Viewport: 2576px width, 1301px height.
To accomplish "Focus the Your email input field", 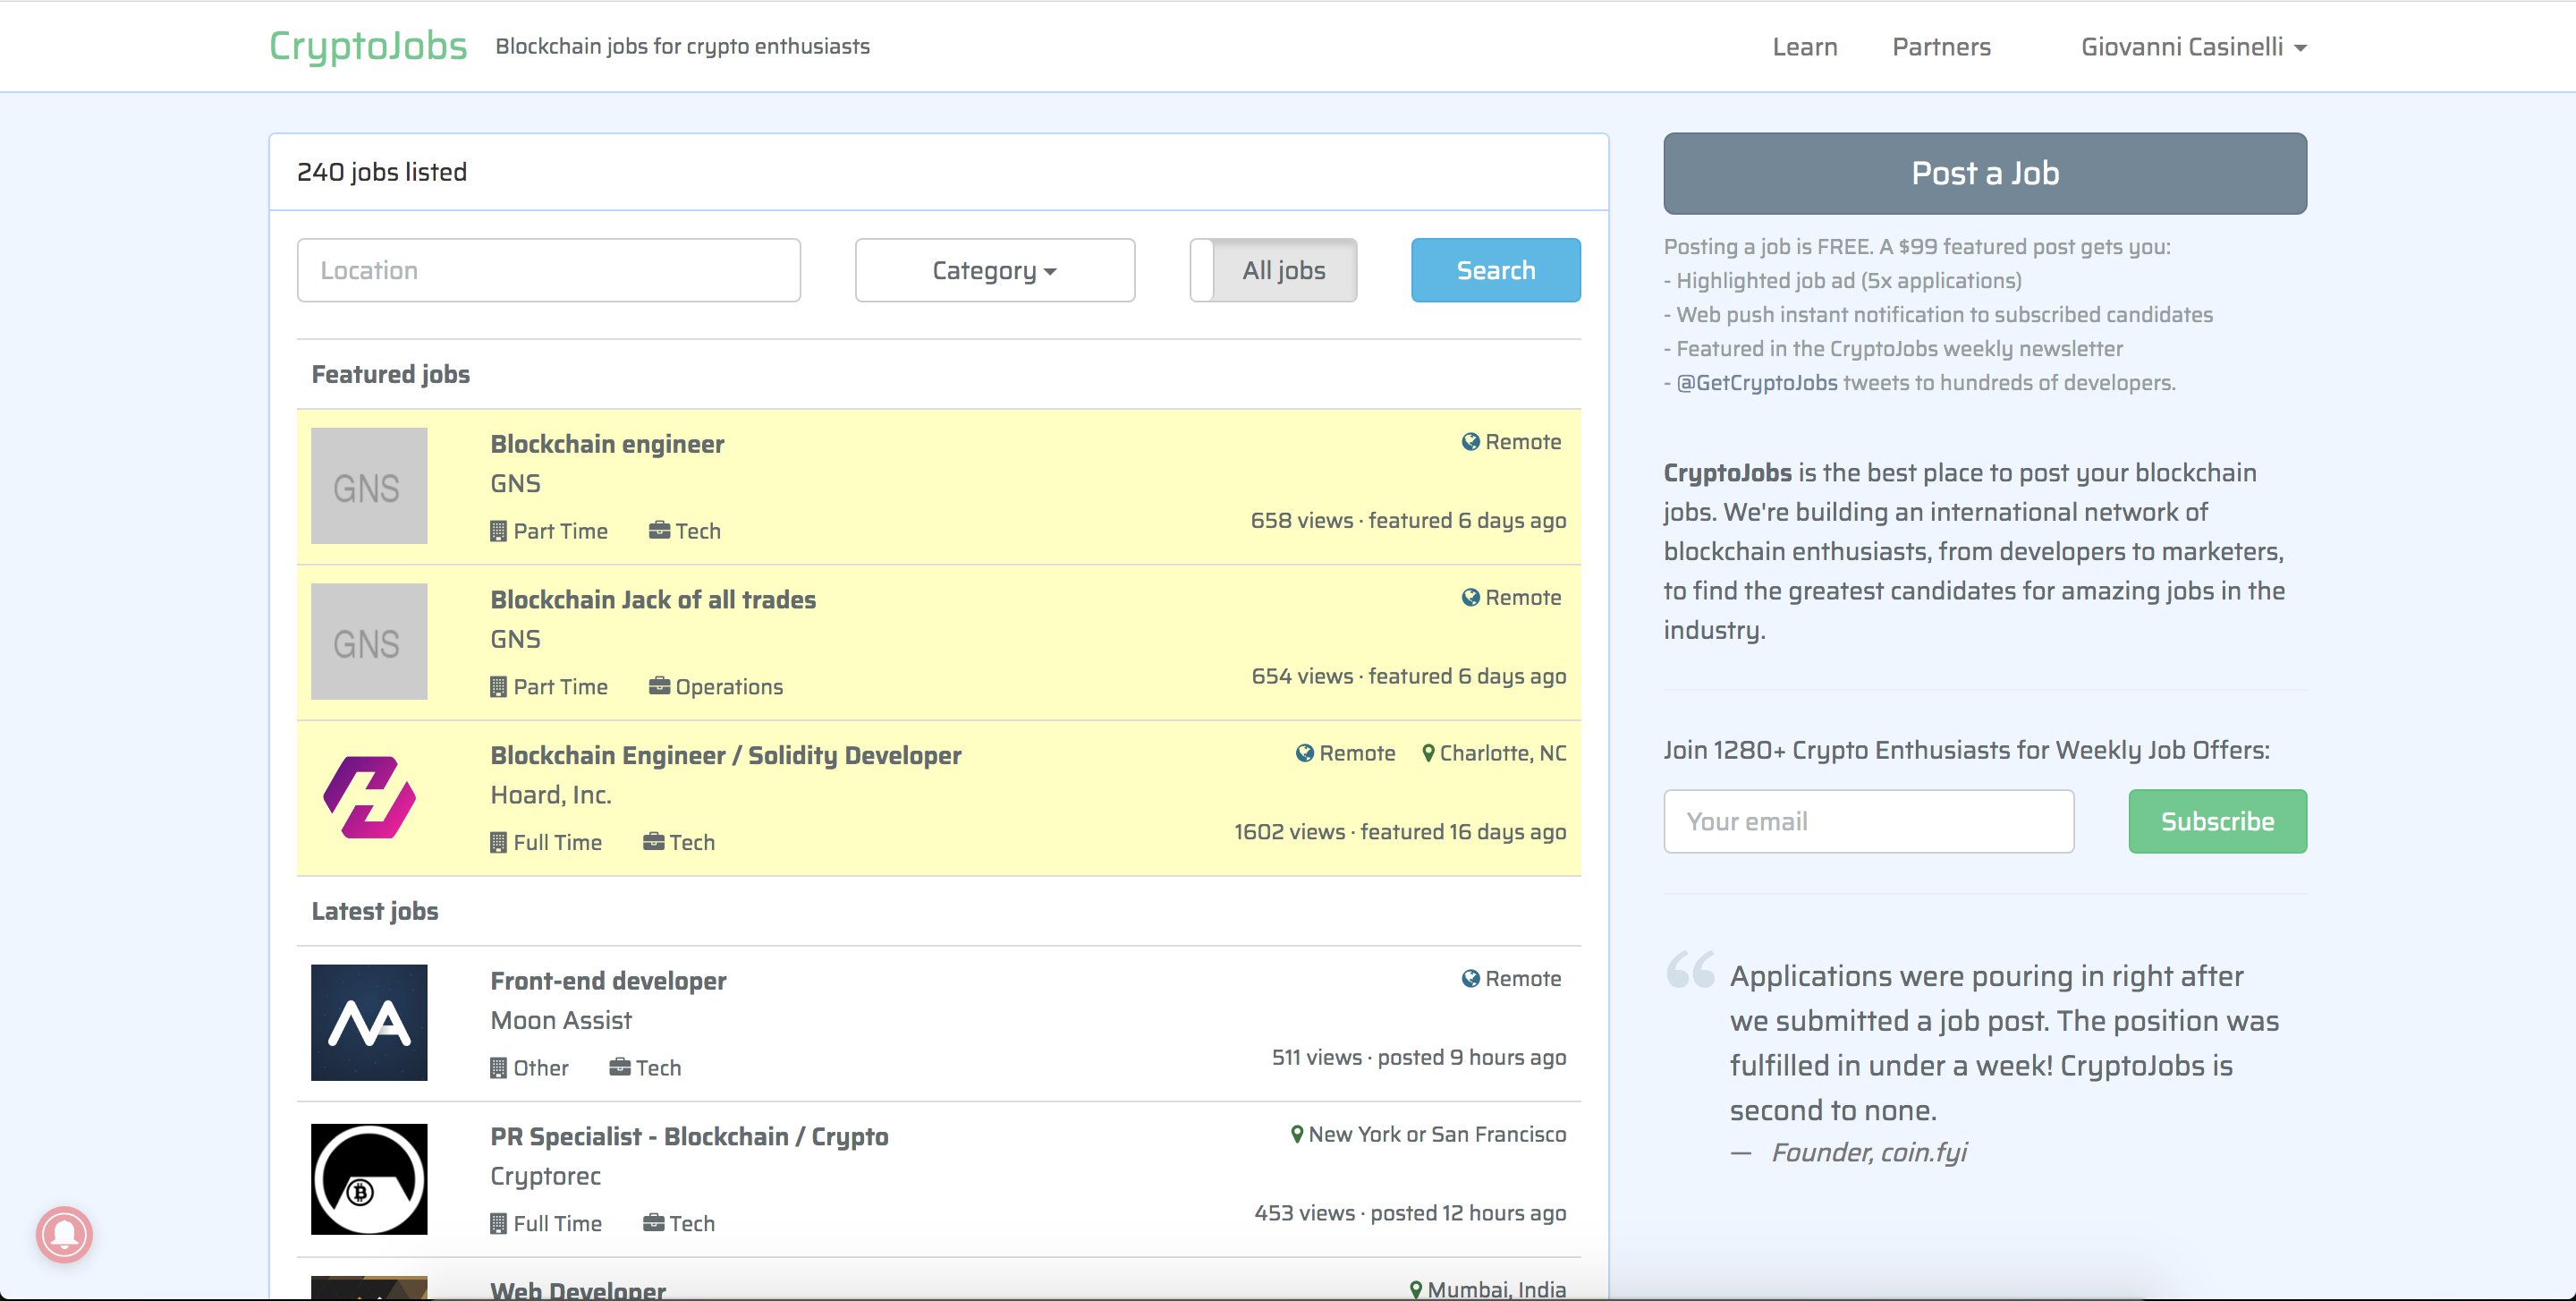I will (x=1867, y=821).
